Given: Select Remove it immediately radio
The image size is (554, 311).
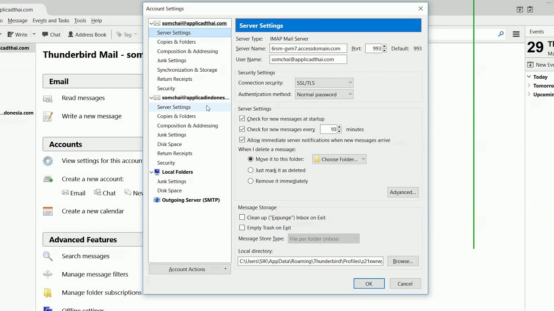Looking at the screenshot, I should click(x=251, y=181).
